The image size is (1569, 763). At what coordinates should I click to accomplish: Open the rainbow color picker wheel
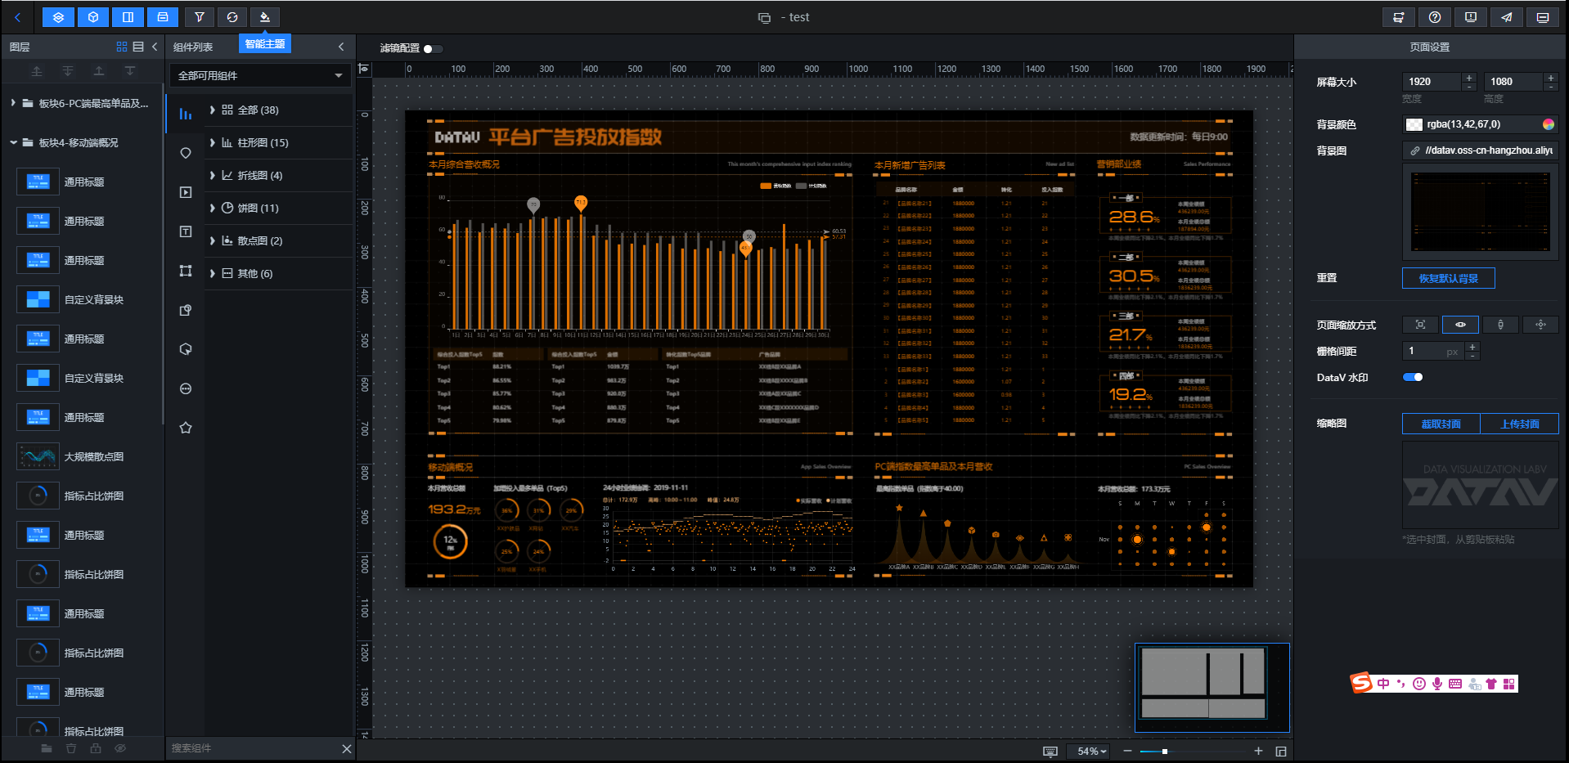tap(1549, 124)
